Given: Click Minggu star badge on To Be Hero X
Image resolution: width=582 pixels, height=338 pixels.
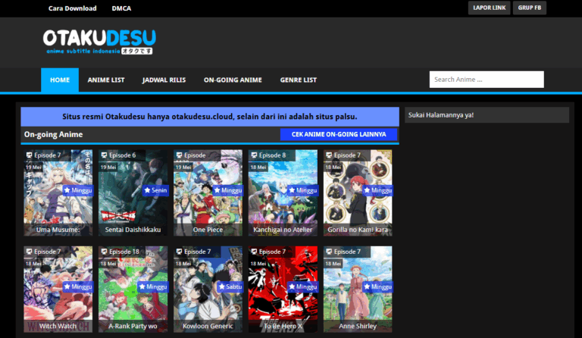Looking at the screenshot, I should pos(303,286).
